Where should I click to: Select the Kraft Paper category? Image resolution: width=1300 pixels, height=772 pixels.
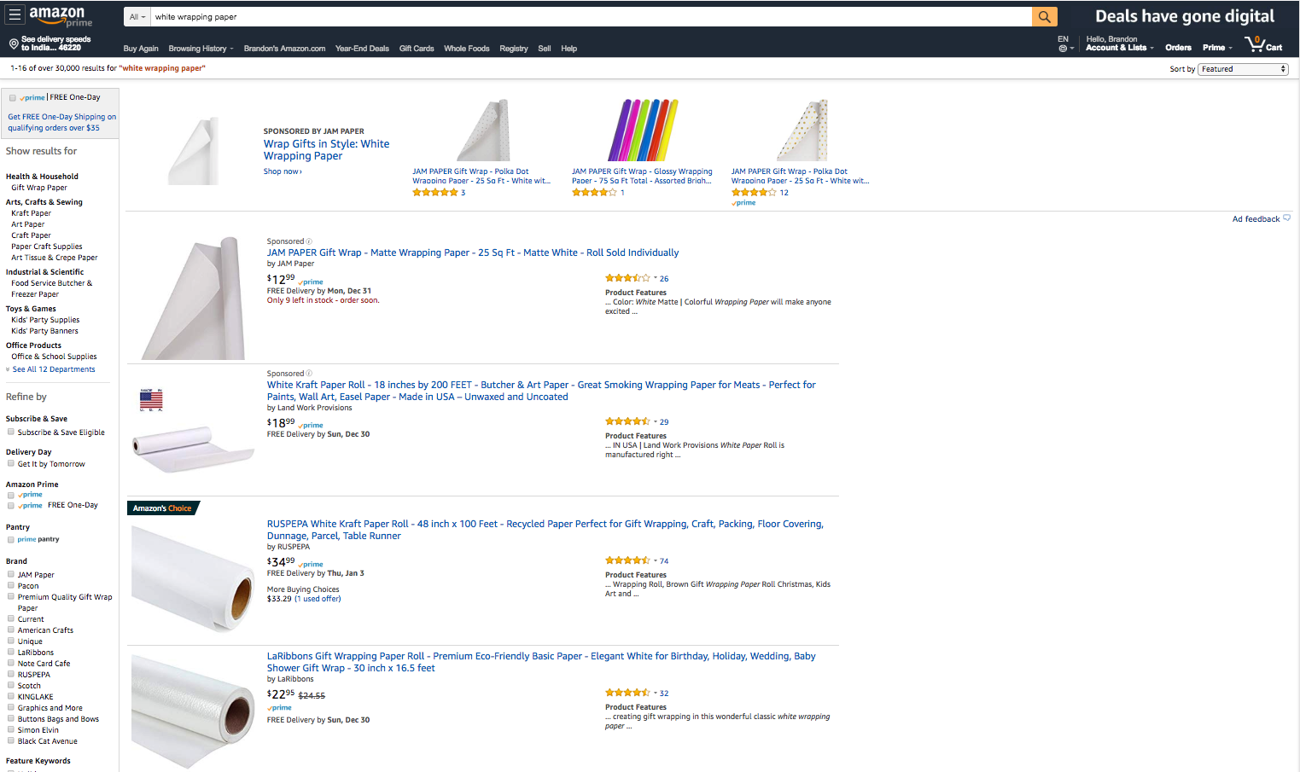[32, 213]
